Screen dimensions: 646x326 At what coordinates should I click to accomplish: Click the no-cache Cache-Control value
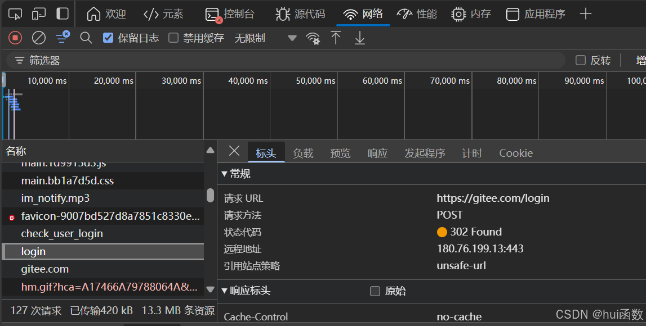(x=459, y=317)
